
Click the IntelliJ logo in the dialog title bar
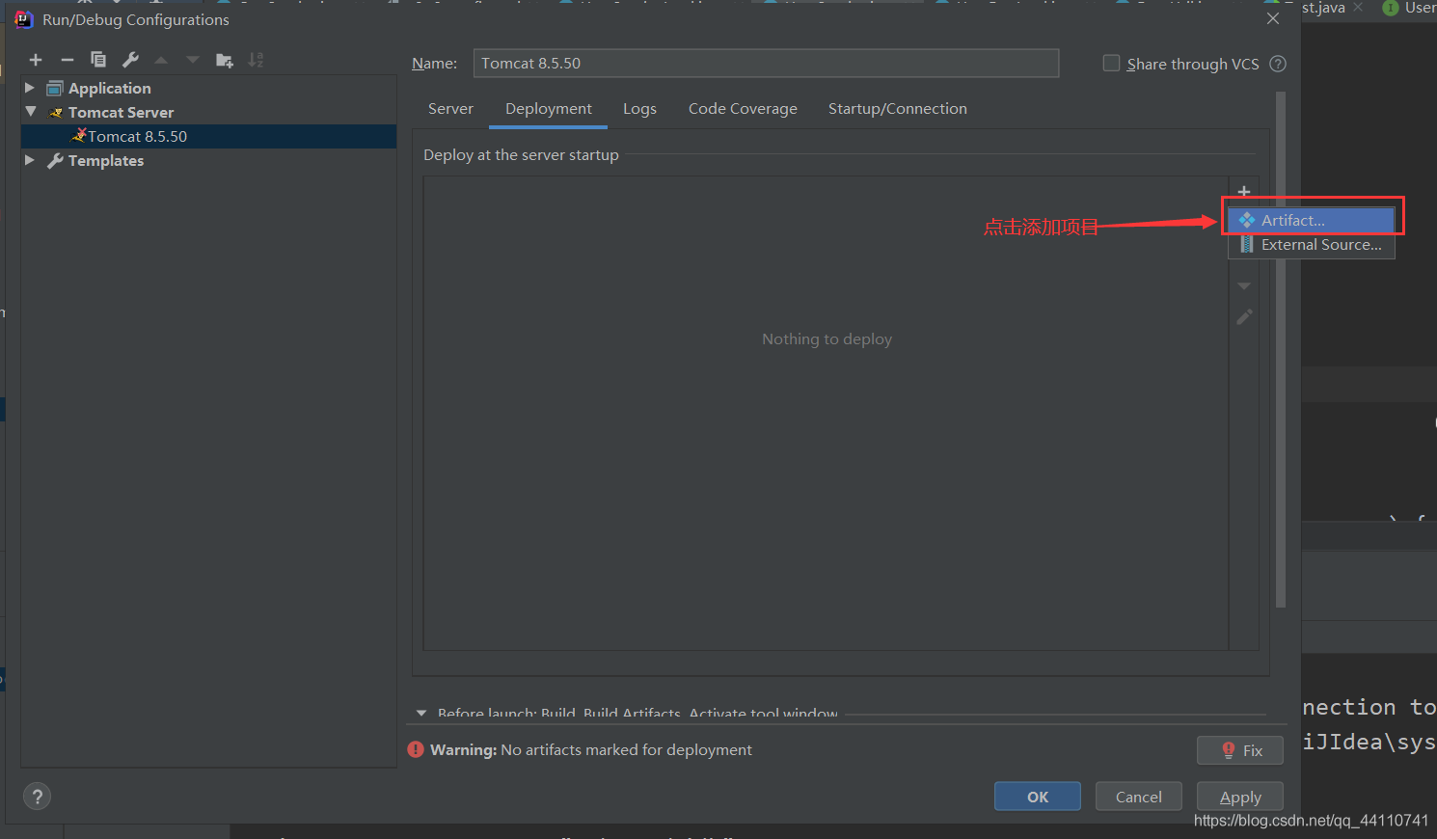[x=24, y=19]
